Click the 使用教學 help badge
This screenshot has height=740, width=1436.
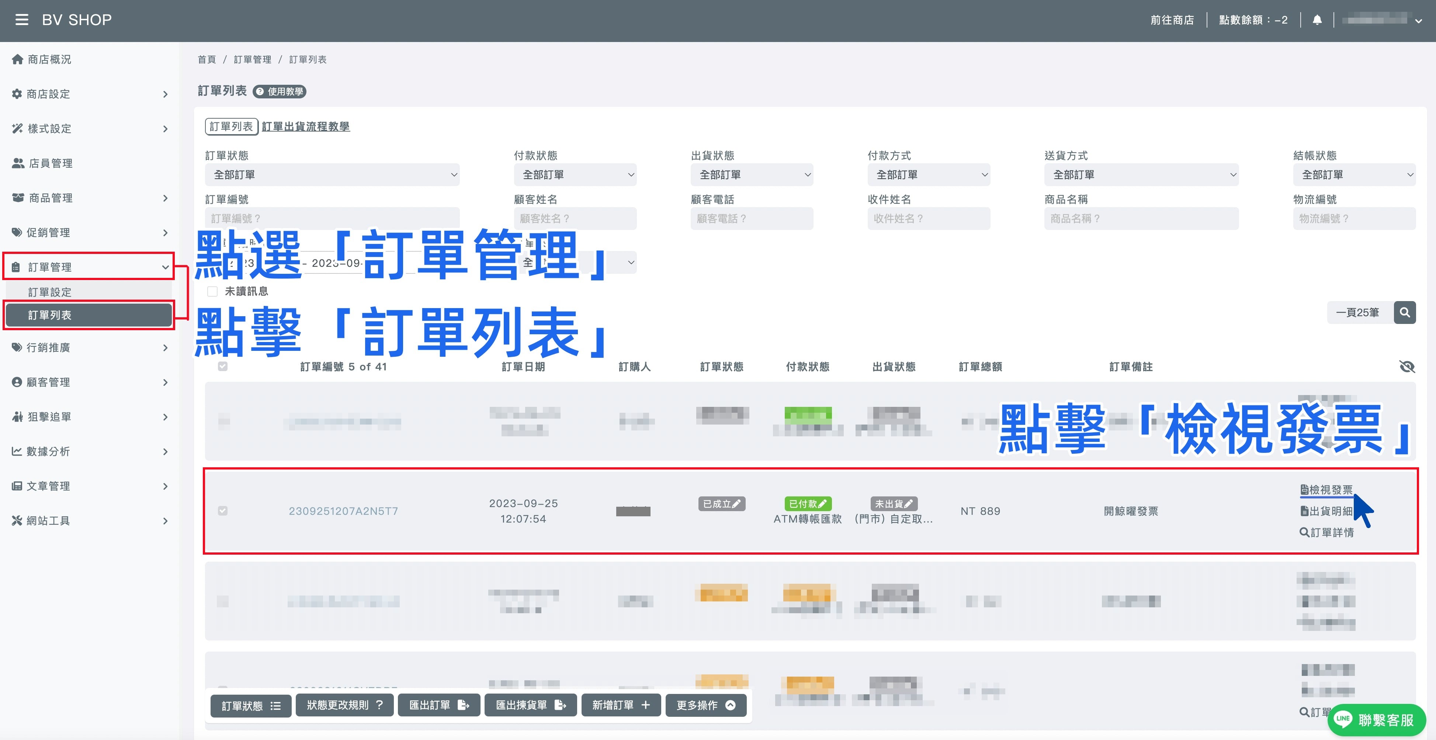pos(280,91)
